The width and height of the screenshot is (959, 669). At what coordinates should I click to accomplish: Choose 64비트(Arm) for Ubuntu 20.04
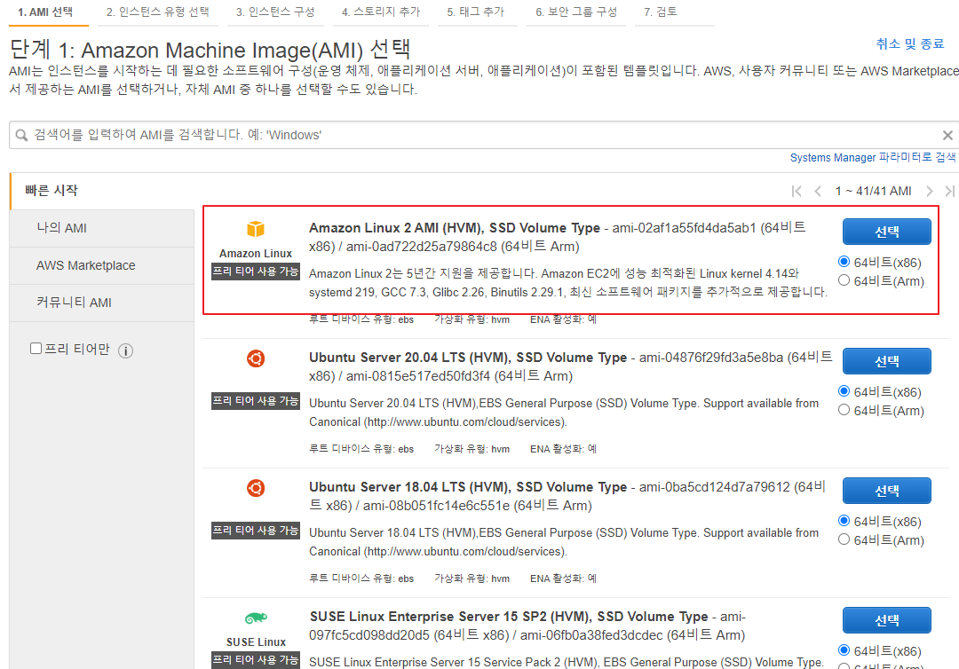(x=844, y=410)
